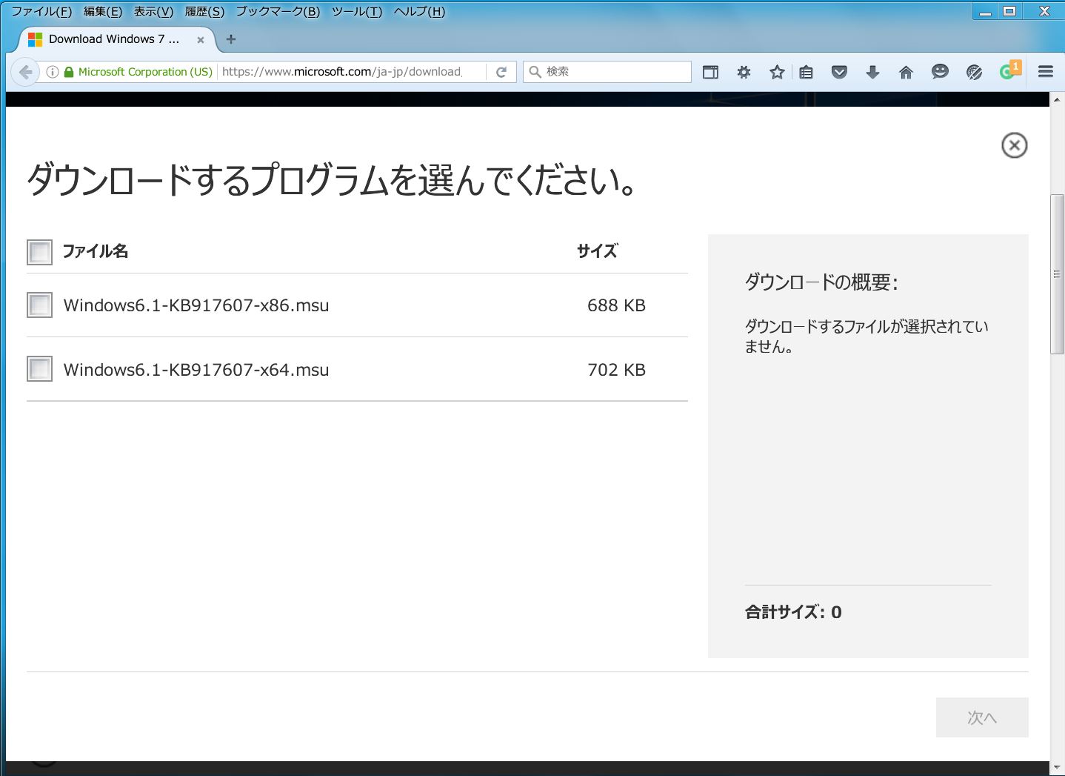Open site information icon in address bar
Image resolution: width=1065 pixels, height=776 pixels.
(53, 72)
